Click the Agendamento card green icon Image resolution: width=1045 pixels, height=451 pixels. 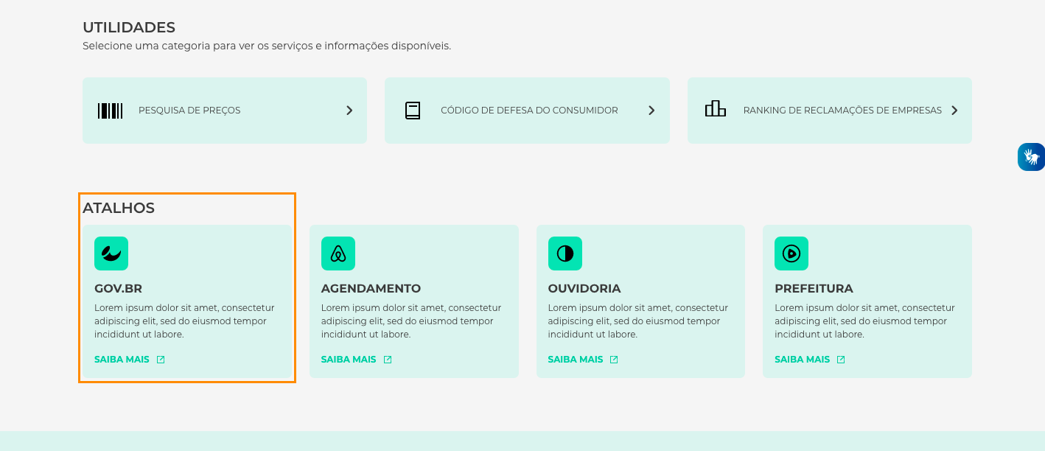pos(338,254)
